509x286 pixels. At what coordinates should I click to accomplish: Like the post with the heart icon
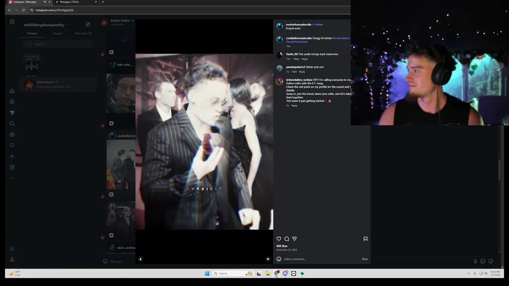tap(279, 239)
